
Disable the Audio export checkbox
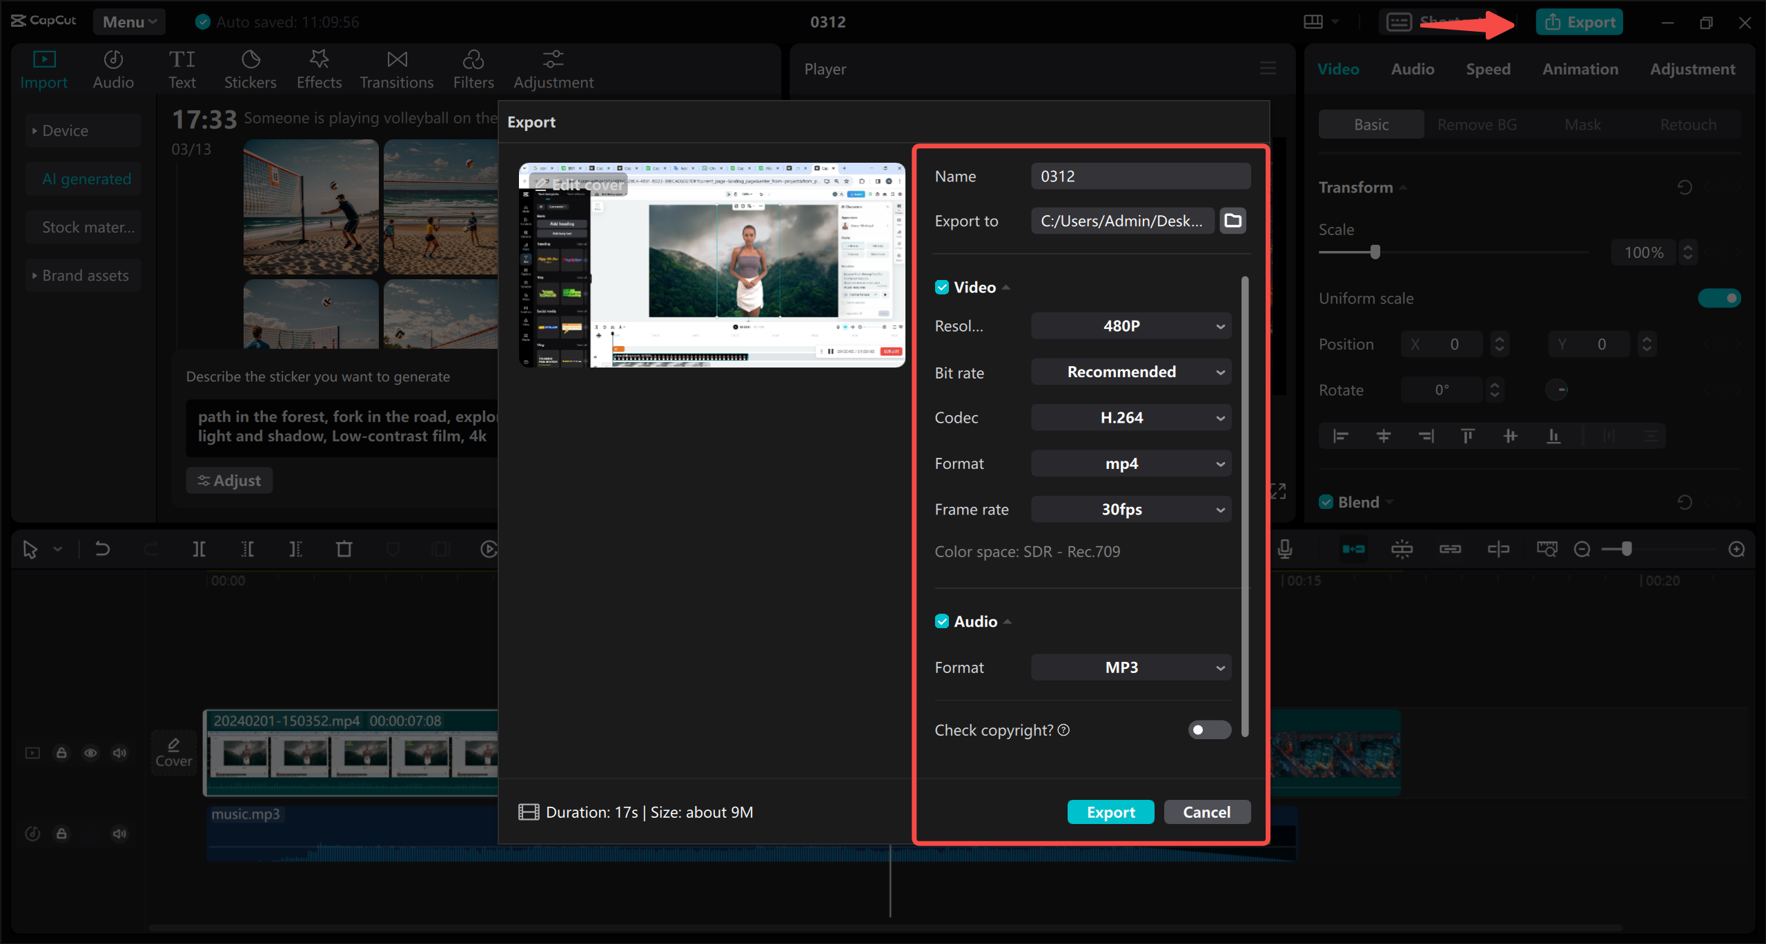pyautogui.click(x=943, y=621)
